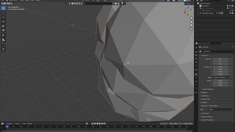Switch perspective/orthographic grid icon
The image size is (235, 132).
(x=191, y=29)
